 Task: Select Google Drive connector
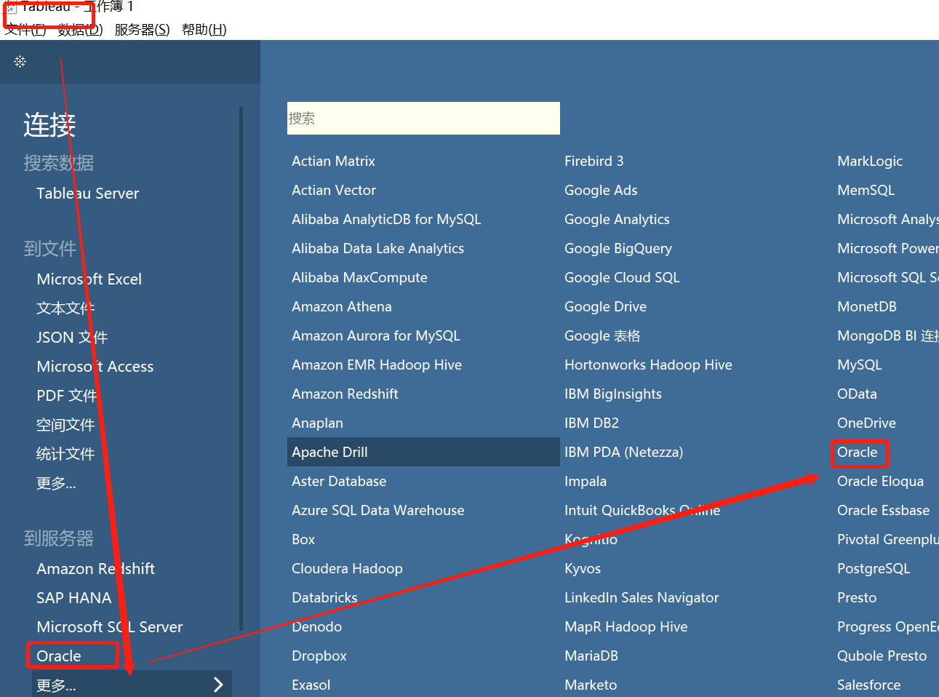[606, 306]
